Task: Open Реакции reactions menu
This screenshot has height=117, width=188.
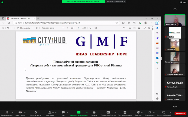Action: click(x=138, y=112)
